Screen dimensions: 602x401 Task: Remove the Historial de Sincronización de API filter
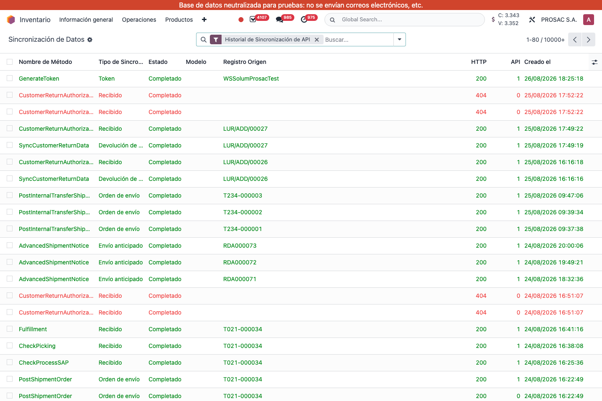(x=317, y=40)
